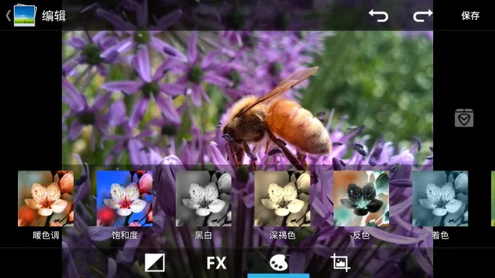Viewport: 495px width, 278px height.
Task: Tap the 保存 save button
Action: point(470,15)
